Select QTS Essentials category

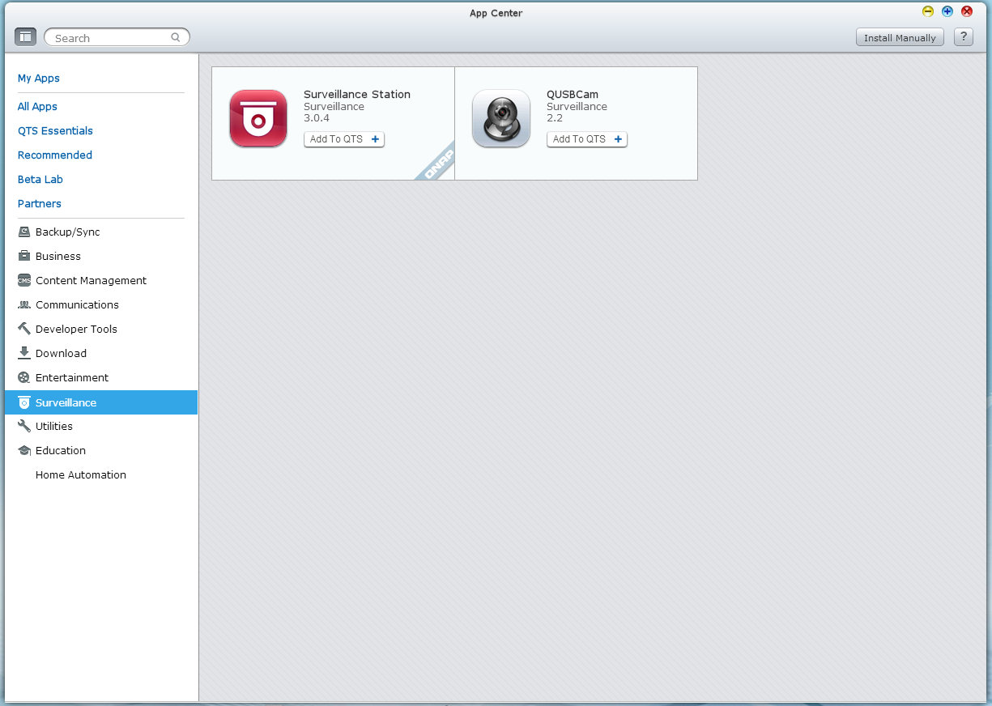pyautogui.click(x=55, y=131)
